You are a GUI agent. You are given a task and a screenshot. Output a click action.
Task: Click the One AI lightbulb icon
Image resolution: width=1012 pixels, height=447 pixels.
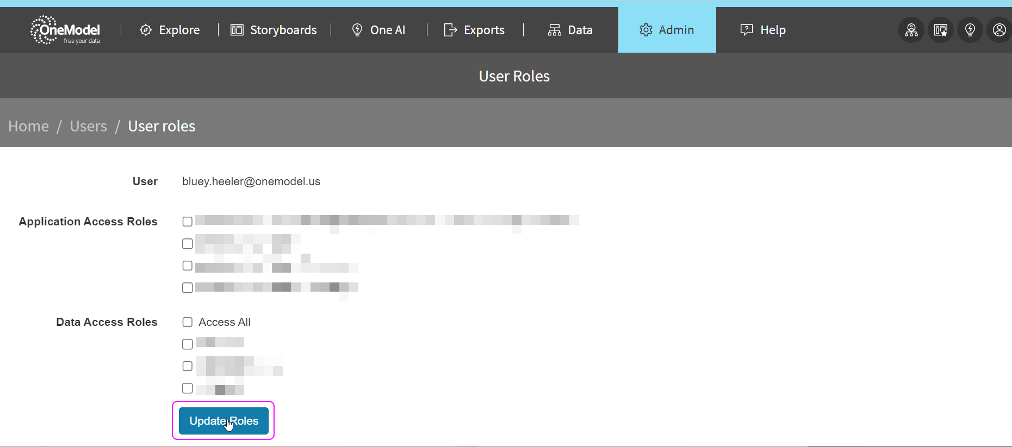click(x=357, y=30)
